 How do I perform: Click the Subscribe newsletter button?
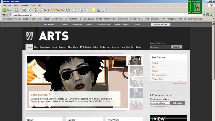(x=177, y=103)
